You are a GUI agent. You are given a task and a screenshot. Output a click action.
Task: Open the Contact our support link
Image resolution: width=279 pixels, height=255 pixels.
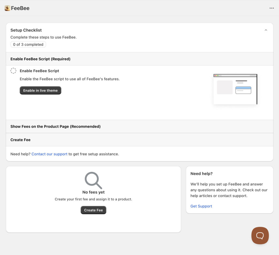tap(49, 154)
